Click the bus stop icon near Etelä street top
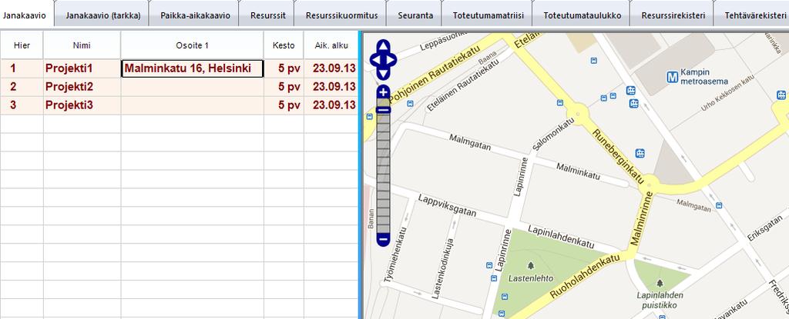This screenshot has height=319, width=789. 594,61
